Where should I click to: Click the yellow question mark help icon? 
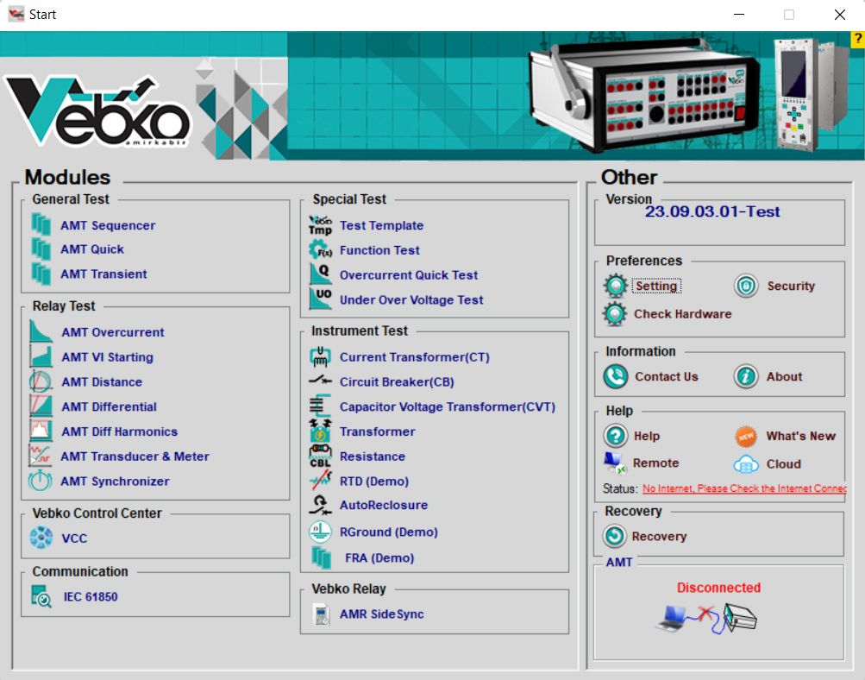(856, 39)
